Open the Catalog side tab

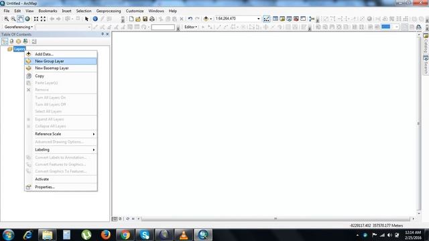(x=426, y=43)
